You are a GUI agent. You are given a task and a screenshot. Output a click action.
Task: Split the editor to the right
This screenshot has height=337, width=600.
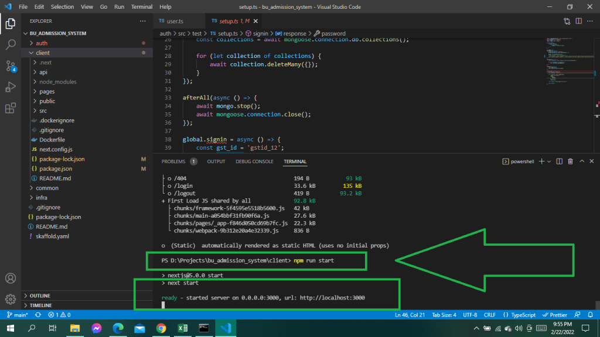point(578,21)
